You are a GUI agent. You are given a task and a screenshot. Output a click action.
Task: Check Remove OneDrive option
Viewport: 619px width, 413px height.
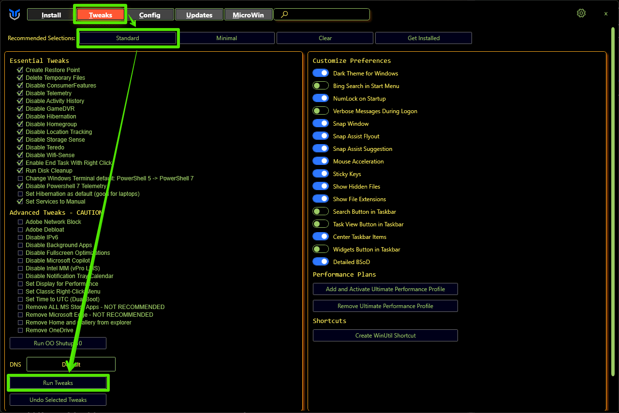point(20,330)
